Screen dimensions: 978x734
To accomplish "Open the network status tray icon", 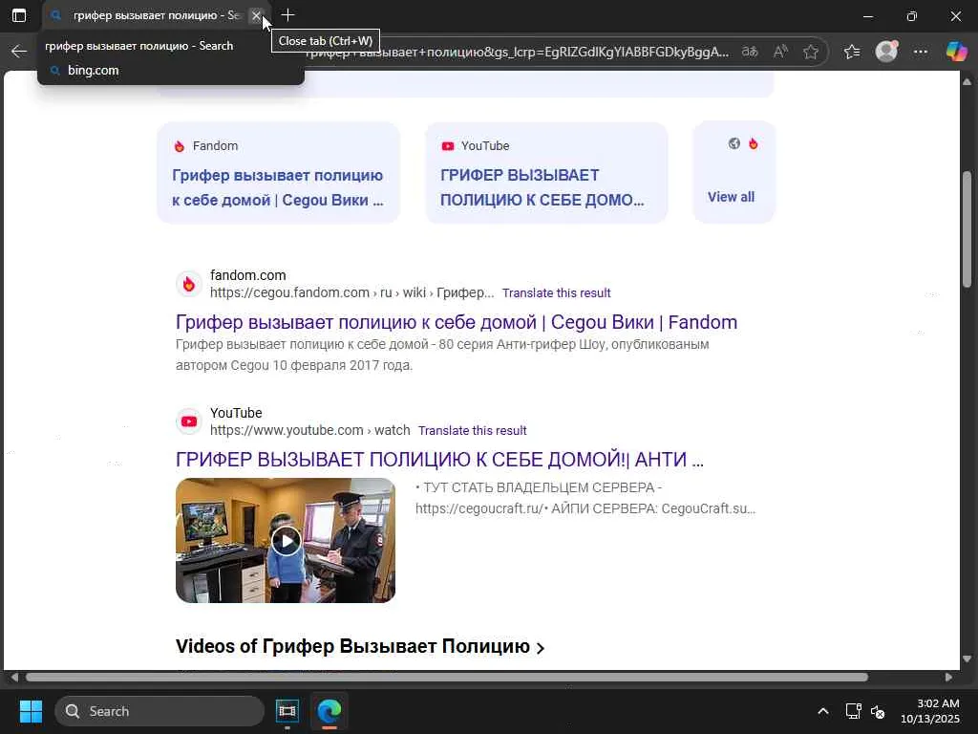I will click(x=853, y=711).
